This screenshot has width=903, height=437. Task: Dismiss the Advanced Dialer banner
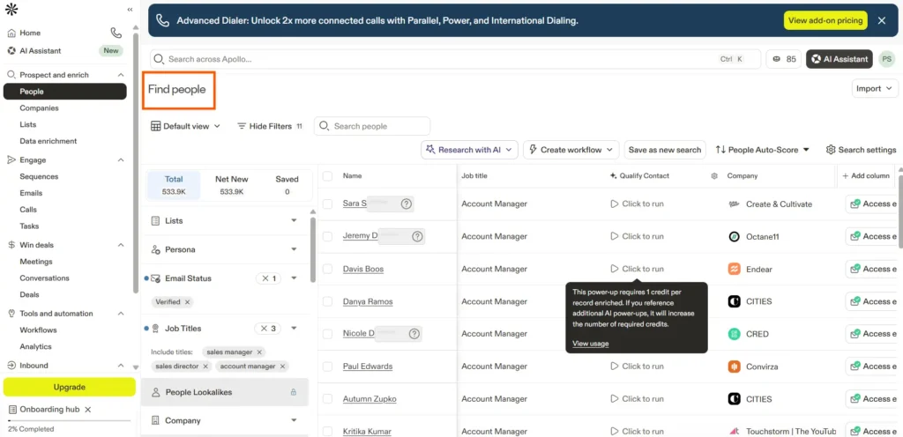pyautogui.click(x=882, y=20)
